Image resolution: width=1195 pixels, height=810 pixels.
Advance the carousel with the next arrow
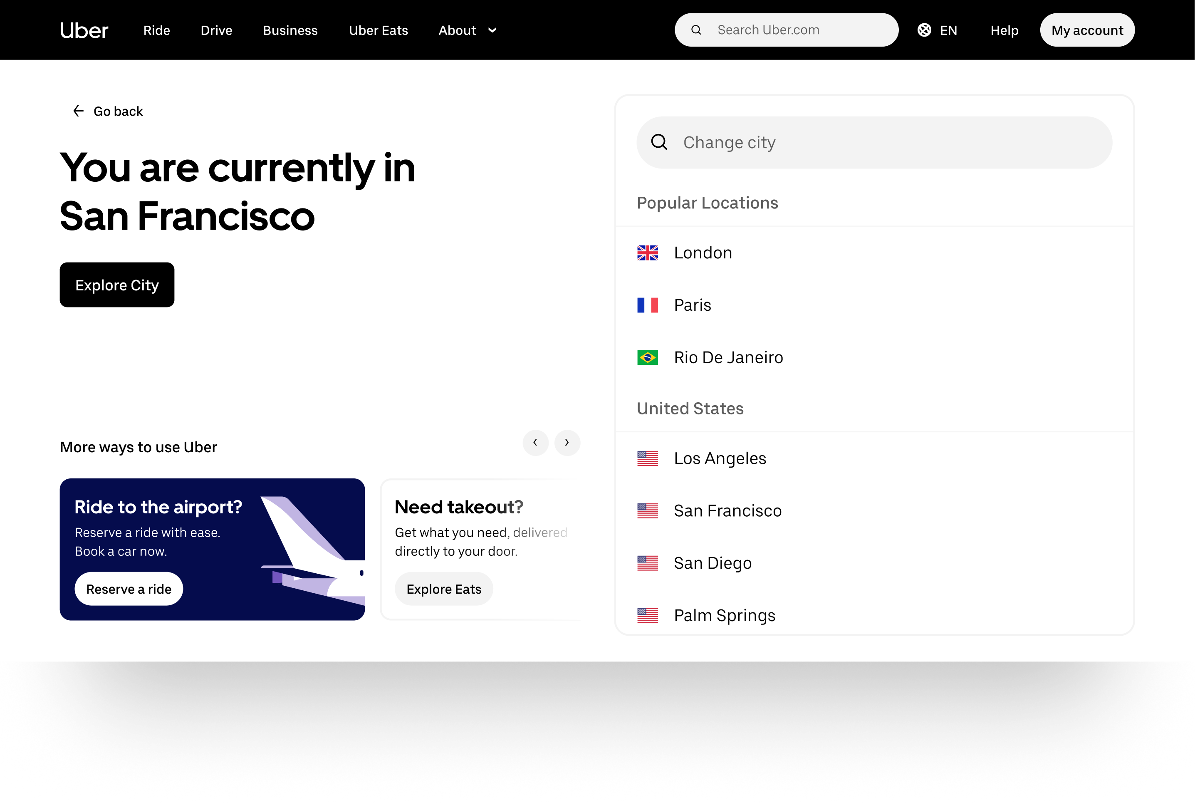coord(567,443)
